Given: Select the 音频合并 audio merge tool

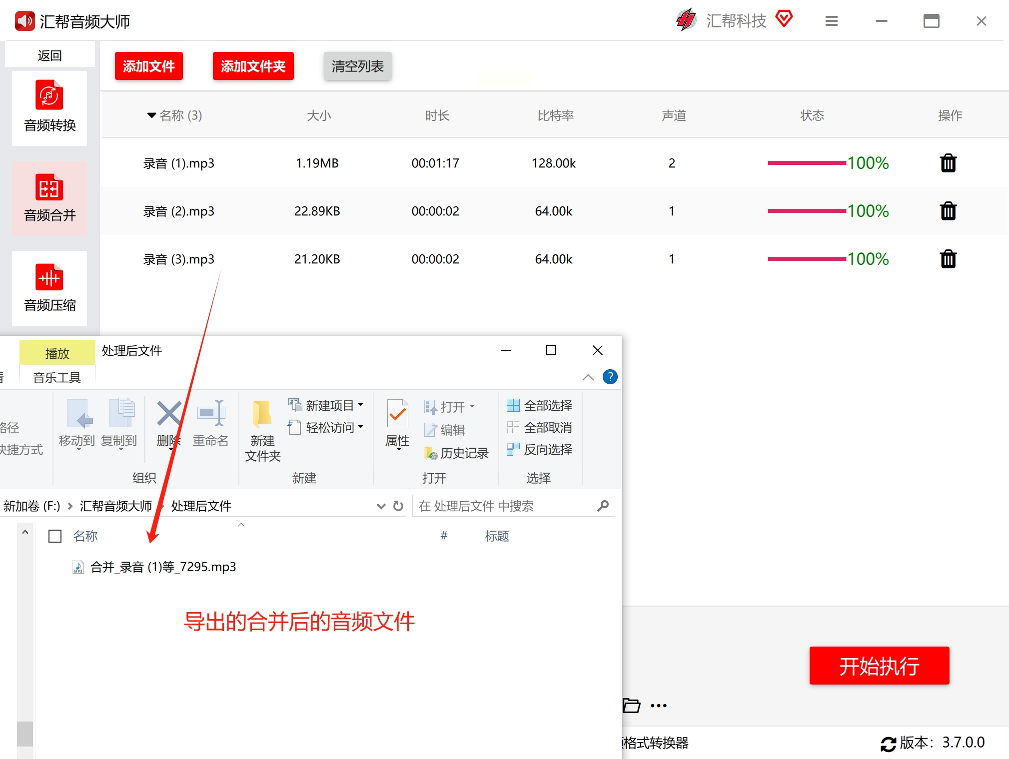Looking at the screenshot, I should [x=49, y=198].
